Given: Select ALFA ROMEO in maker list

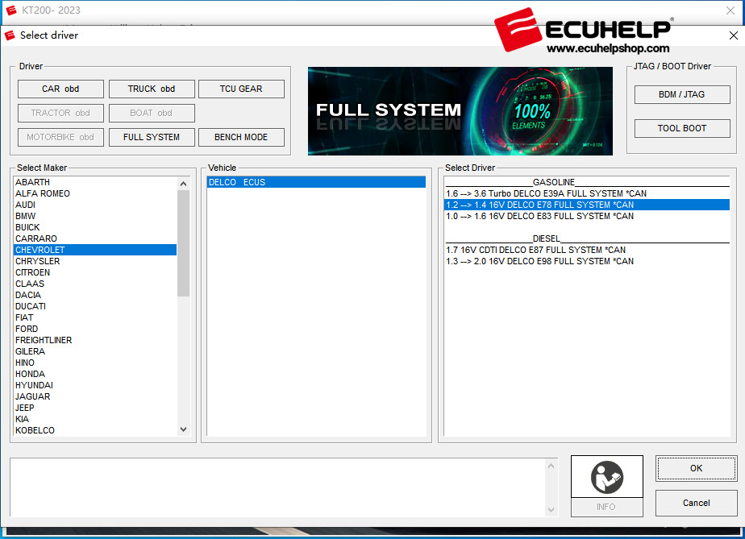Looking at the screenshot, I should 95,193.
